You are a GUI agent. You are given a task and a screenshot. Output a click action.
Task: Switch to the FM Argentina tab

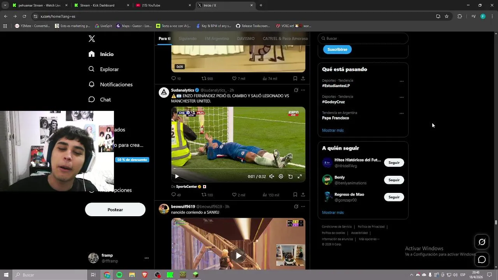click(217, 38)
